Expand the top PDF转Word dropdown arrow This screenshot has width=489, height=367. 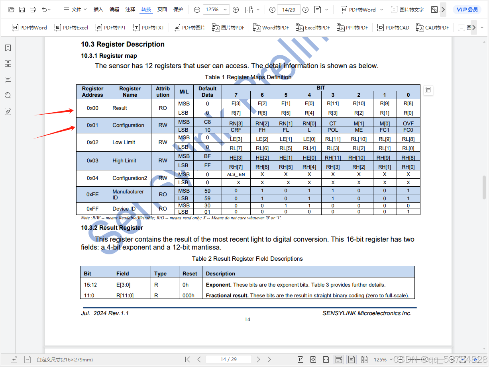tap(381, 10)
